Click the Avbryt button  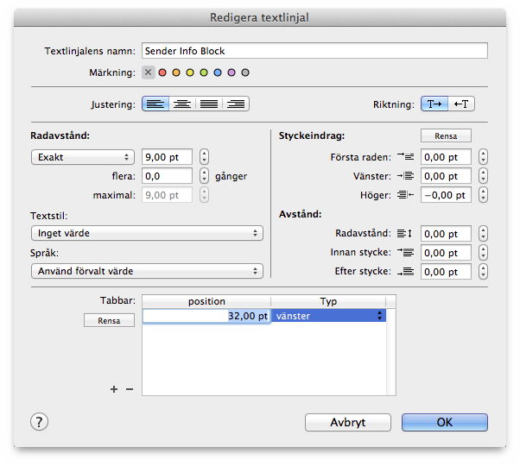(x=348, y=422)
